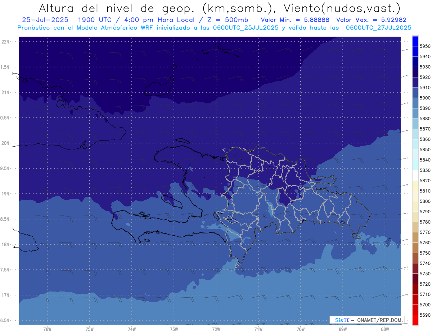Click the '5710' legend value

(425, 294)
